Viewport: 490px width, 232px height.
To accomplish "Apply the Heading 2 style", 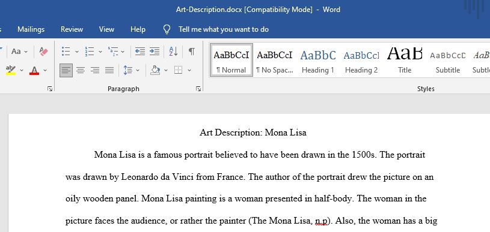I will click(x=361, y=60).
